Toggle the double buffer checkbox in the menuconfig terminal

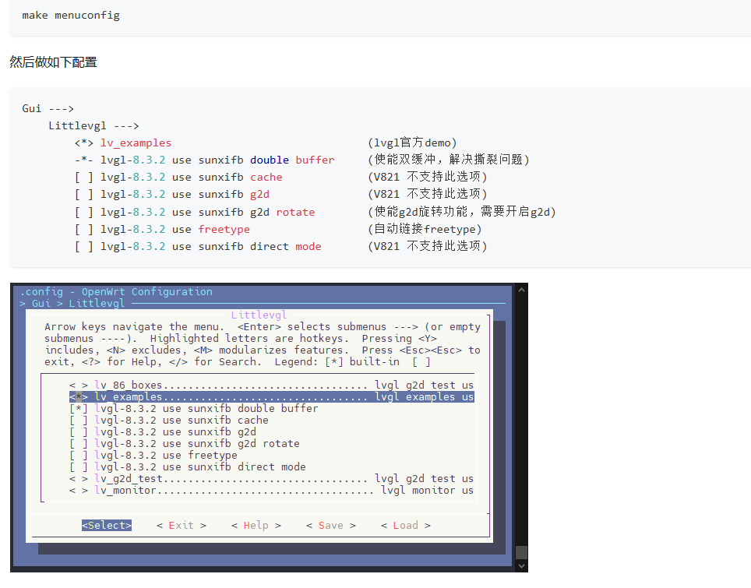coord(79,409)
